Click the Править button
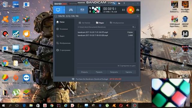 (99, 72)
